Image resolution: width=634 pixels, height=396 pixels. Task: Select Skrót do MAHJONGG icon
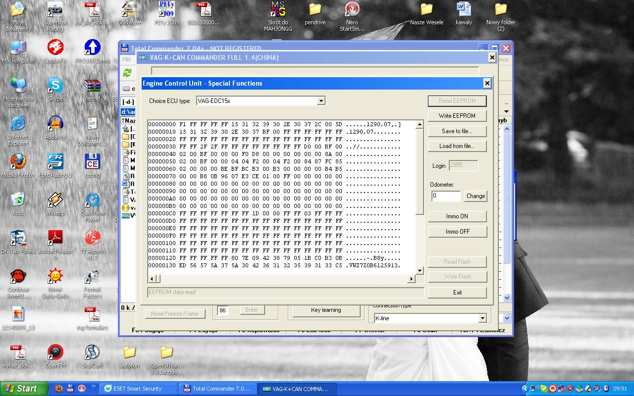tap(278, 17)
